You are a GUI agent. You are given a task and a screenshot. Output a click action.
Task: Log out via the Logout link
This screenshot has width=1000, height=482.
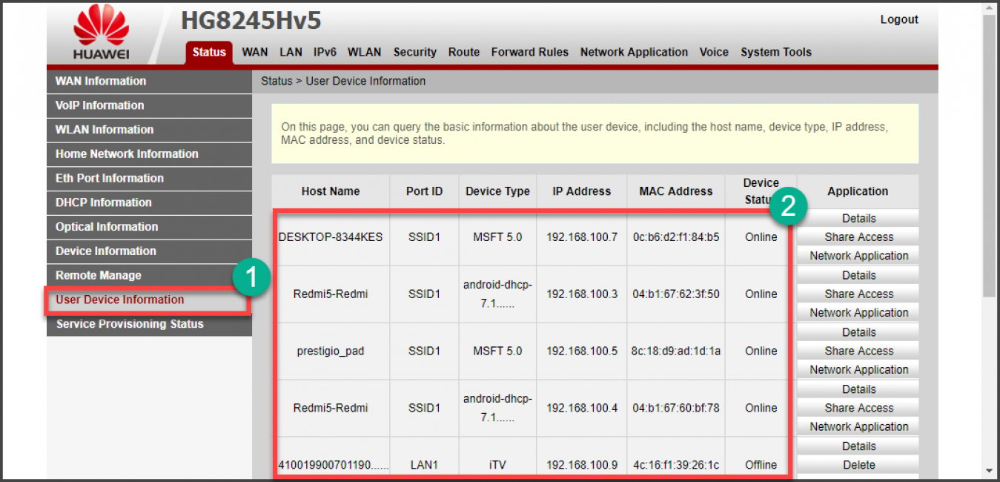click(x=899, y=20)
